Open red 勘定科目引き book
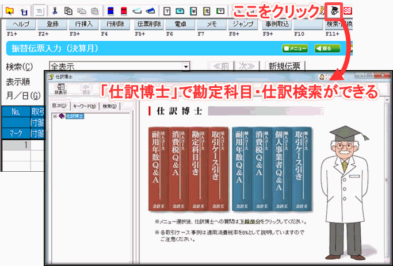The width and height of the screenshot is (393, 266). (198, 169)
